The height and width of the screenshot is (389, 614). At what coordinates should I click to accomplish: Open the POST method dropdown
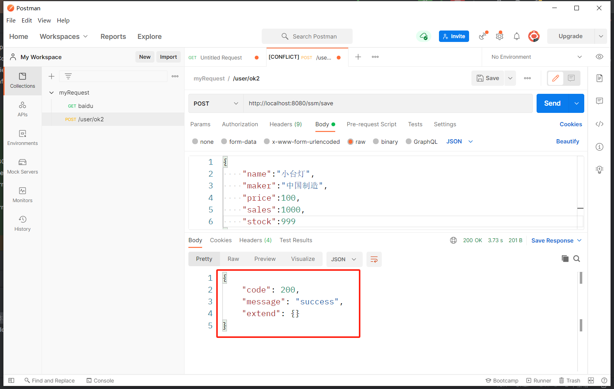click(216, 103)
